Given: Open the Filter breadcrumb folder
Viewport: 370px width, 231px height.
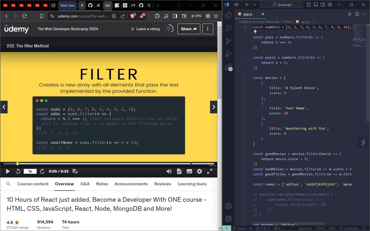Looking at the screenshot, I should tap(287, 22).
